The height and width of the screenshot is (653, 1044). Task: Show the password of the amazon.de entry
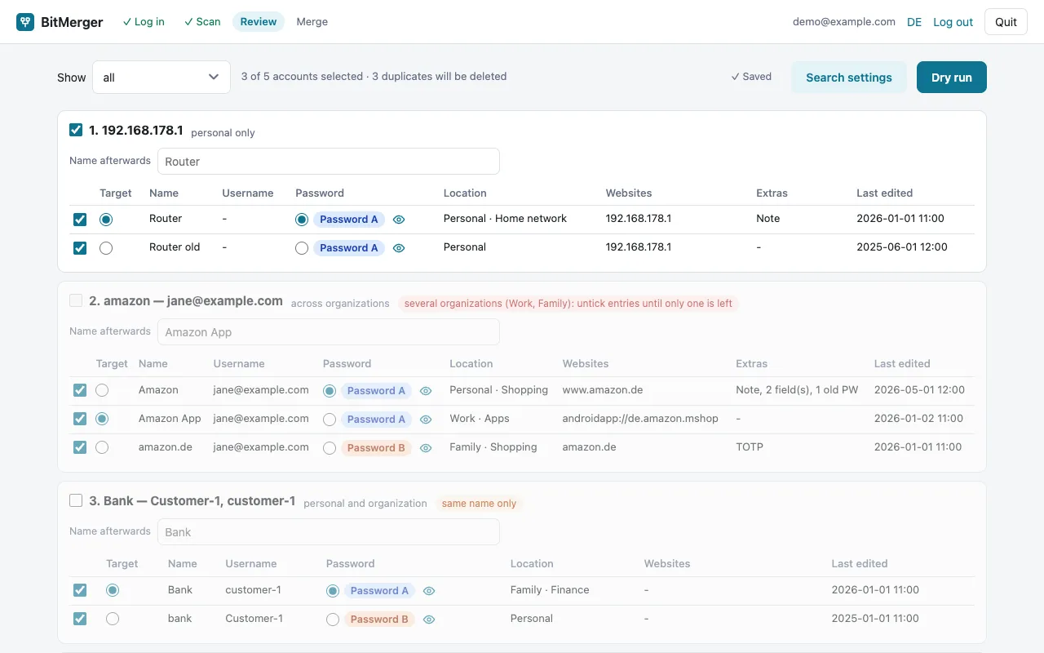click(x=426, y=448)
